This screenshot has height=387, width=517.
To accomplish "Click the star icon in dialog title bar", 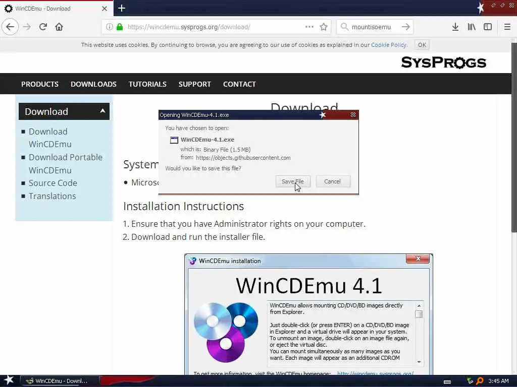I will 323,114.
